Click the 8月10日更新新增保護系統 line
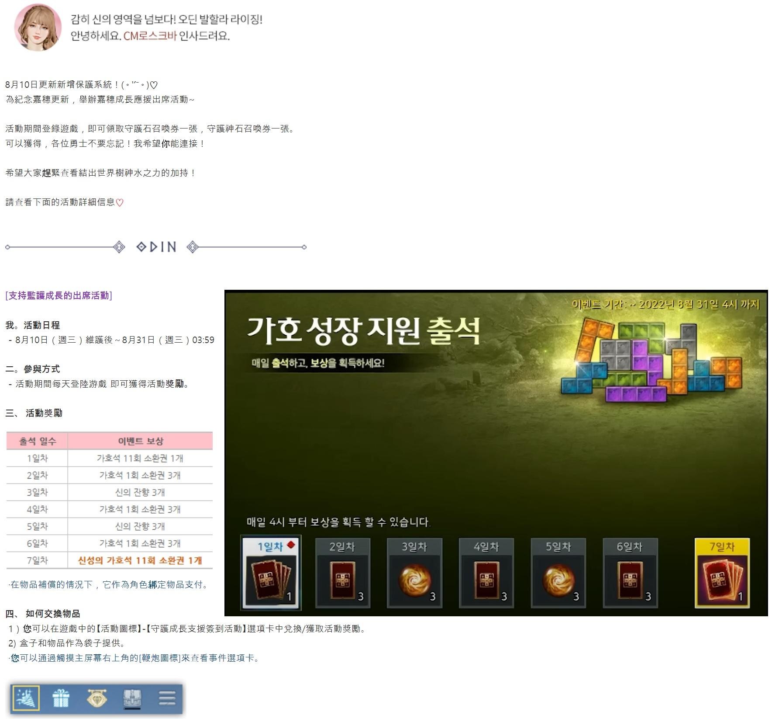Image resolution: width=772 pixels, height=719 pixels. tap(82, 85)
